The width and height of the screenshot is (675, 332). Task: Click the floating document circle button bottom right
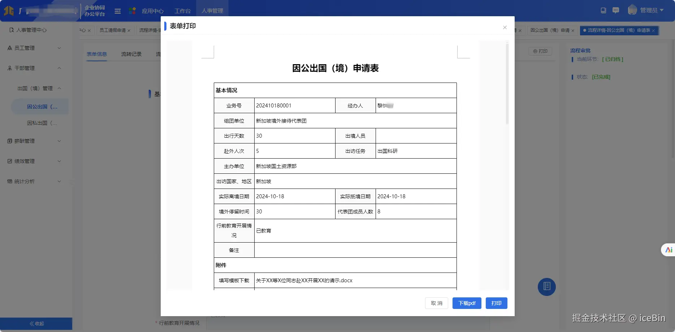546,287
